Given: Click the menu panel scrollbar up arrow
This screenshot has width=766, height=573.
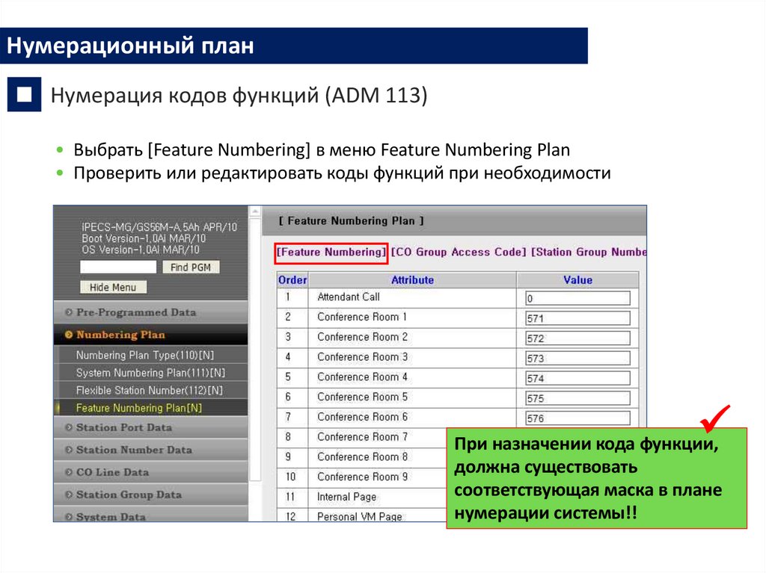Looking at the screenshot, I should pos(255,212).
